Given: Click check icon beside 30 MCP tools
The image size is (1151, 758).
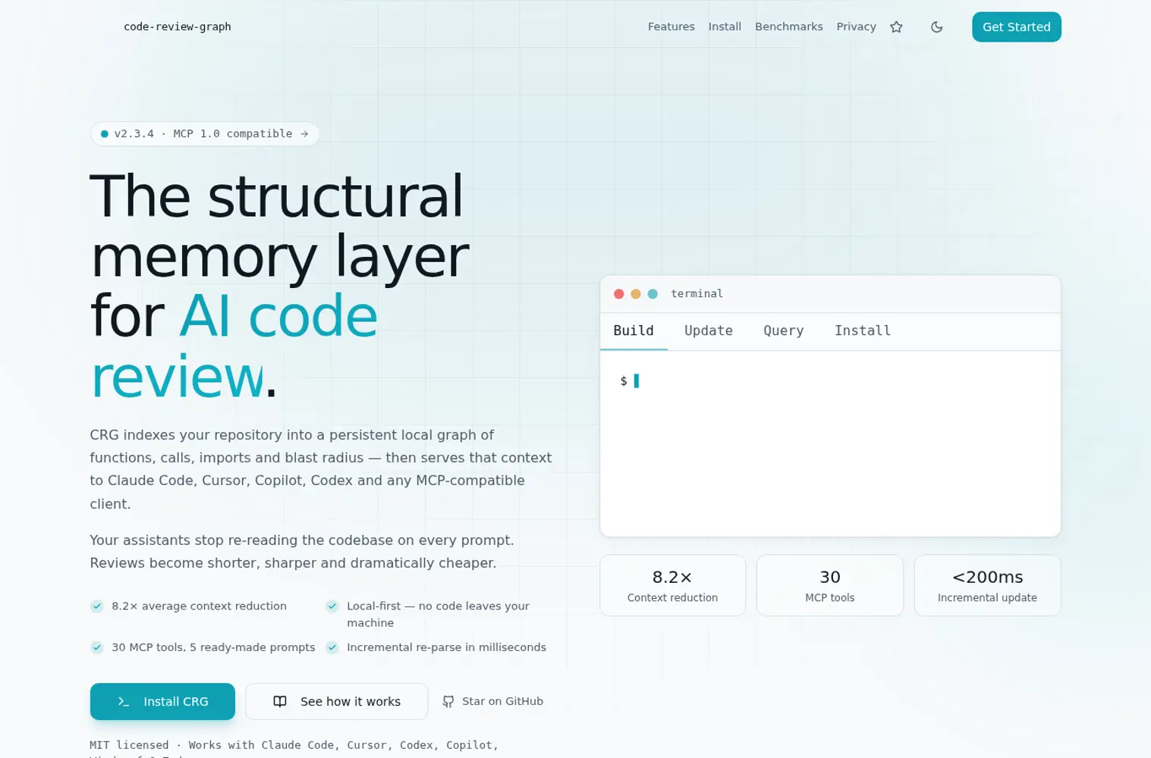Looking at the screenshot, I should pyautogui.click(x=96, y=647).
